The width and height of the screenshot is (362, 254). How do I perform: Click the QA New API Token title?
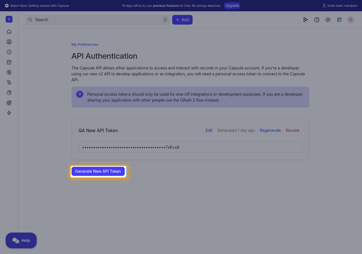pyautogui.click(x=98, y=130)
